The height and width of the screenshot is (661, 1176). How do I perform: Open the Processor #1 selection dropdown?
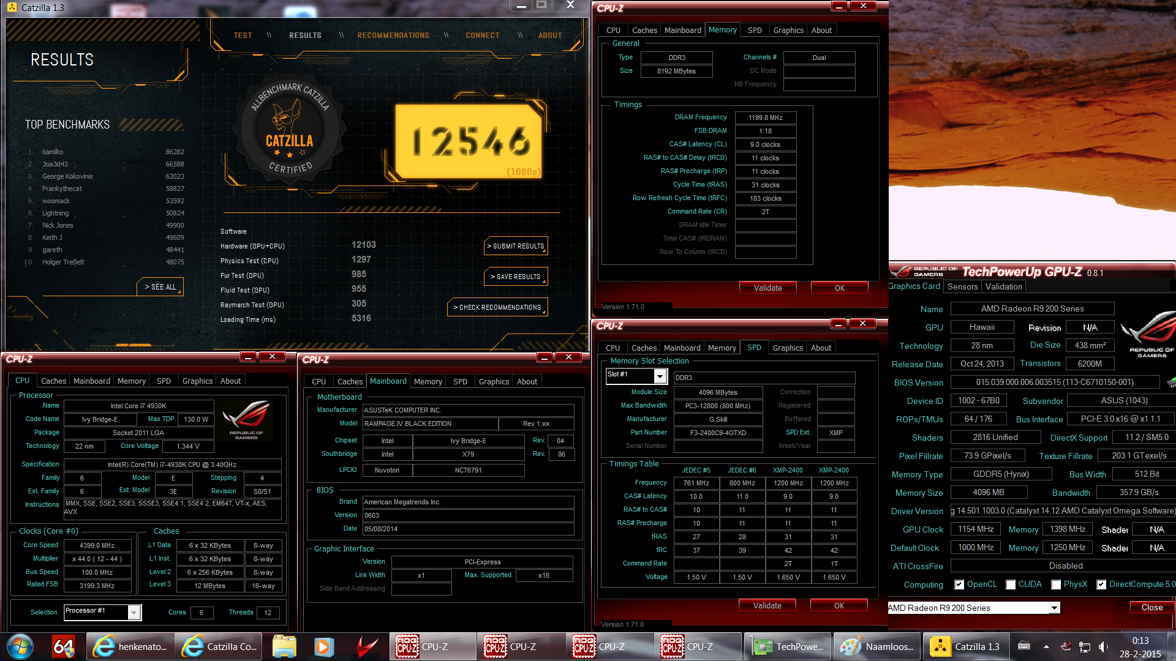[134, 612]
